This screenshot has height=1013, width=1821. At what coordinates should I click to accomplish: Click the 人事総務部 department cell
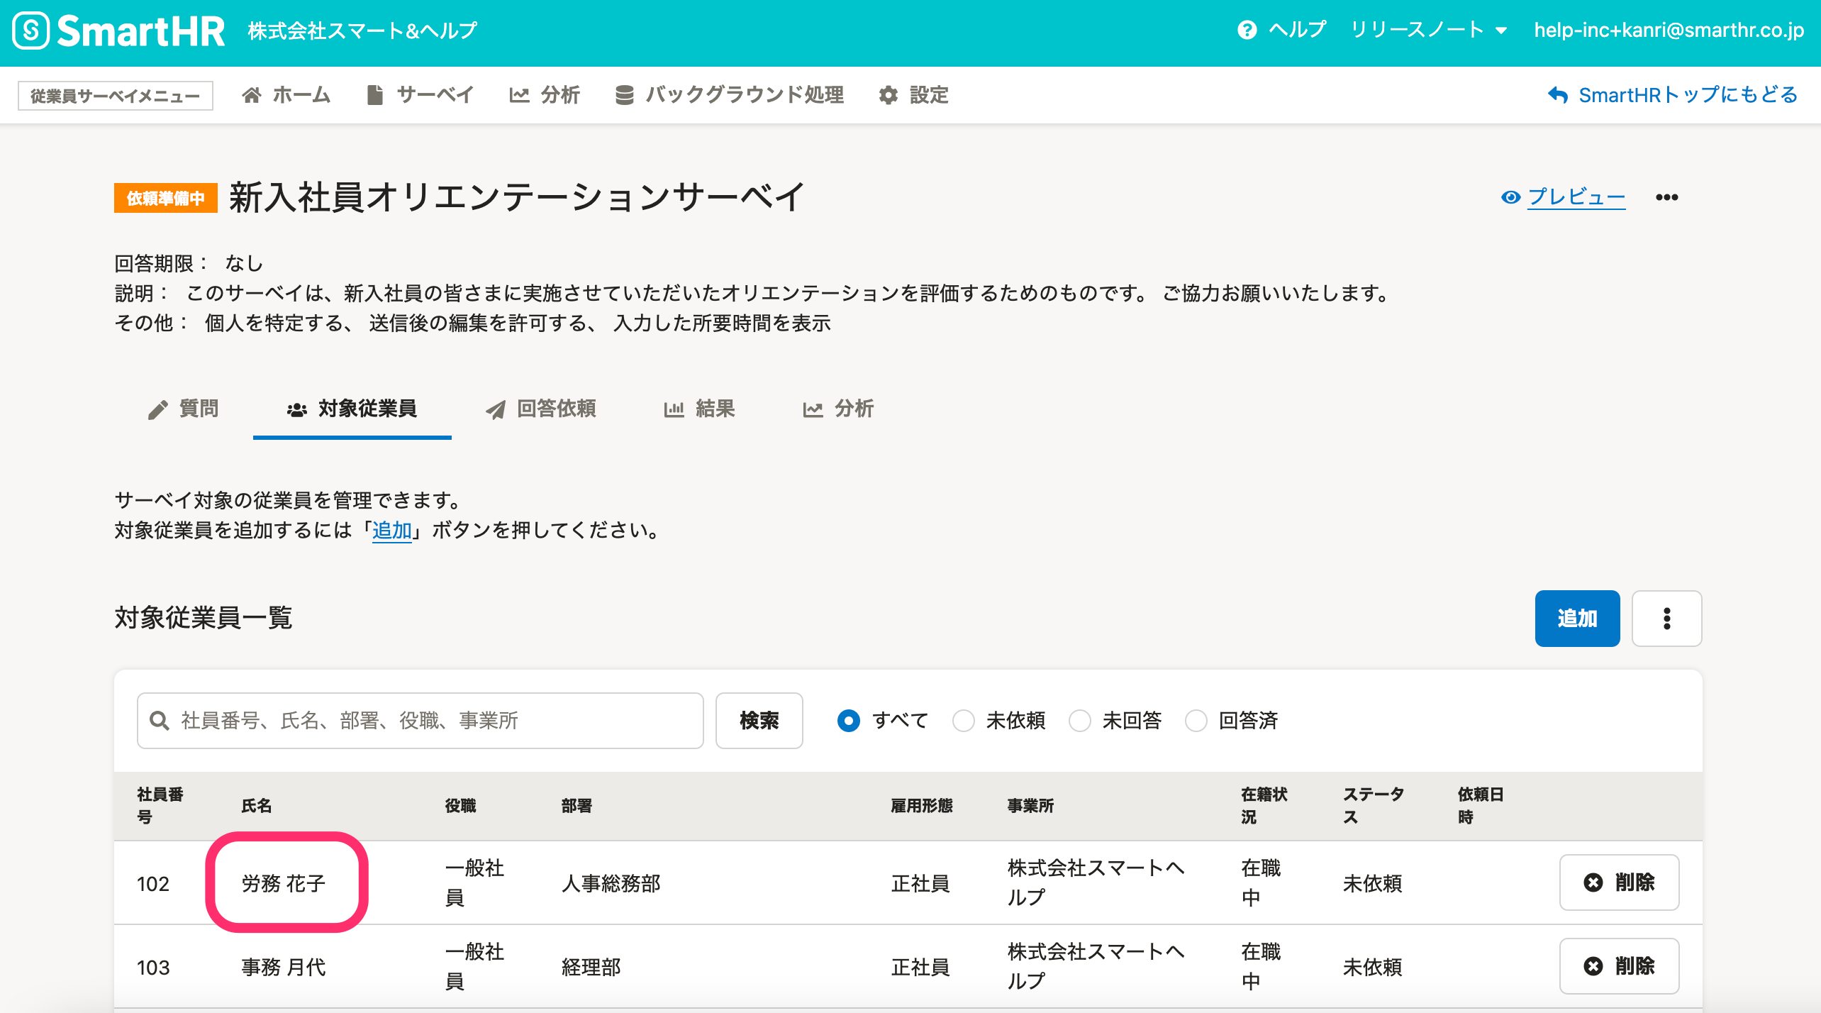pyautogui.click(x=611, y=883)
